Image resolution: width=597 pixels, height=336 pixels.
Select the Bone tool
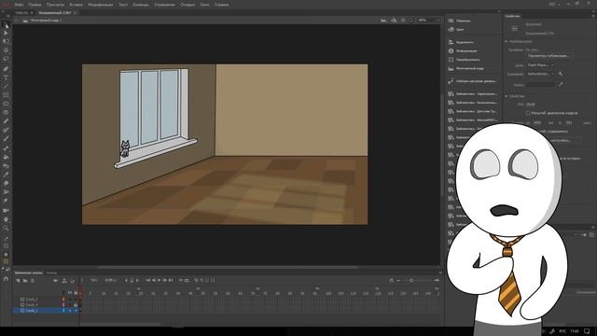coord(6,148)
